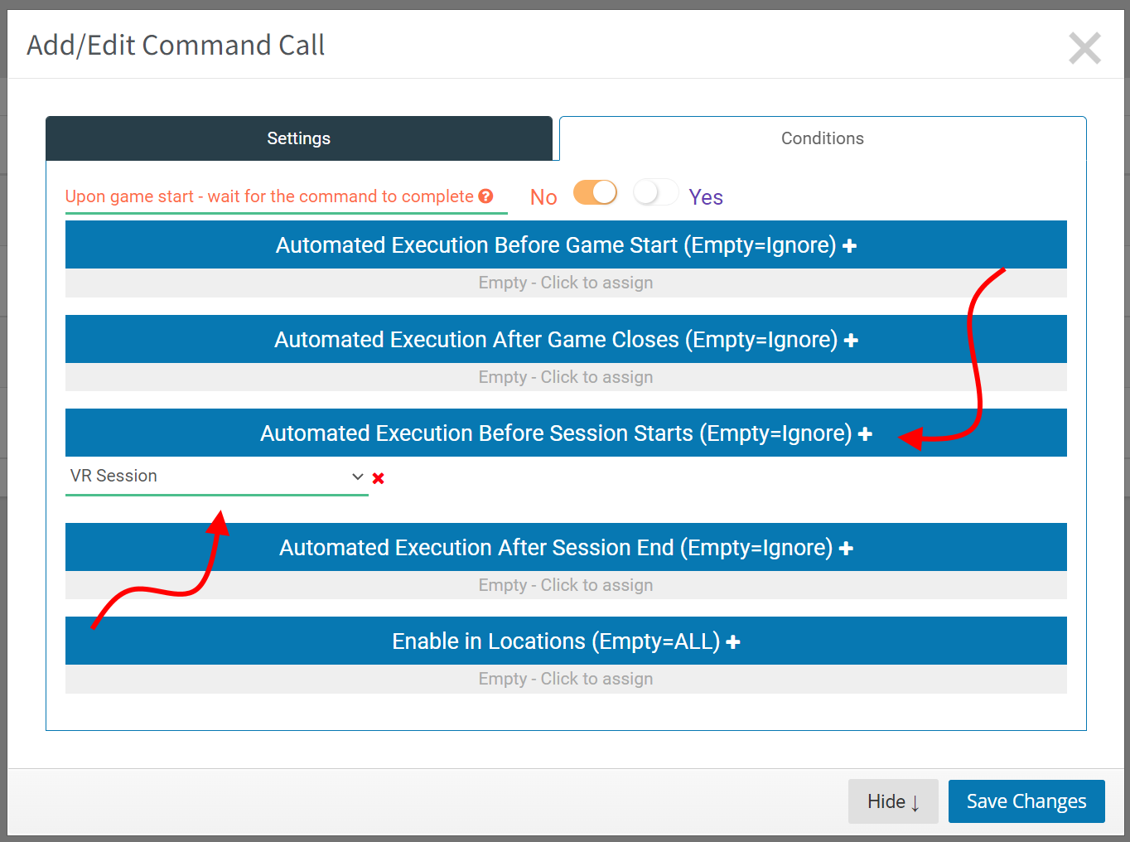The width and height of the screenshot is (1130, 842).
Task: Switch to the Settings tab
Action: 299,138
